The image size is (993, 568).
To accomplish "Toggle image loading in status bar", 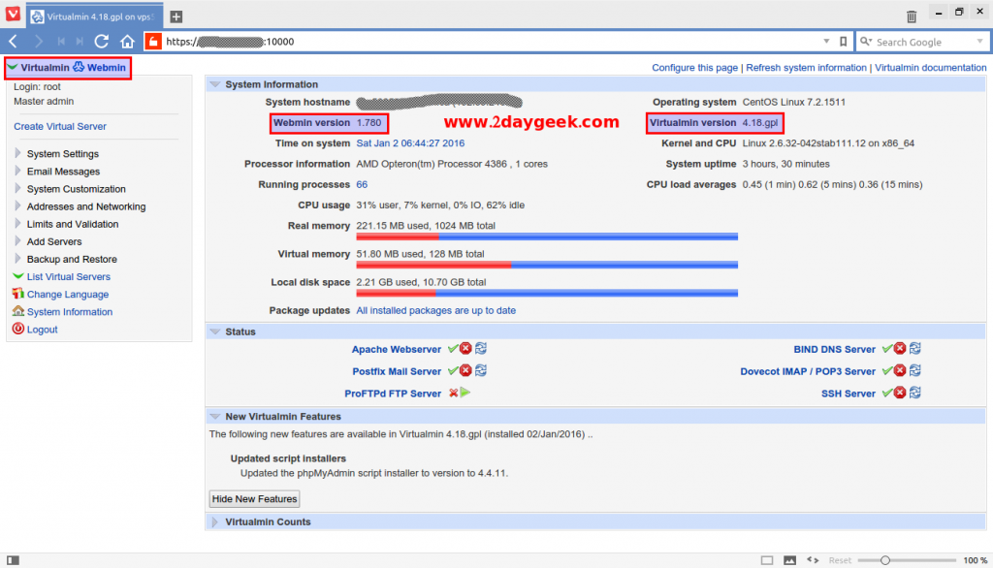I will pyautogui.click(x=789, y=560).
